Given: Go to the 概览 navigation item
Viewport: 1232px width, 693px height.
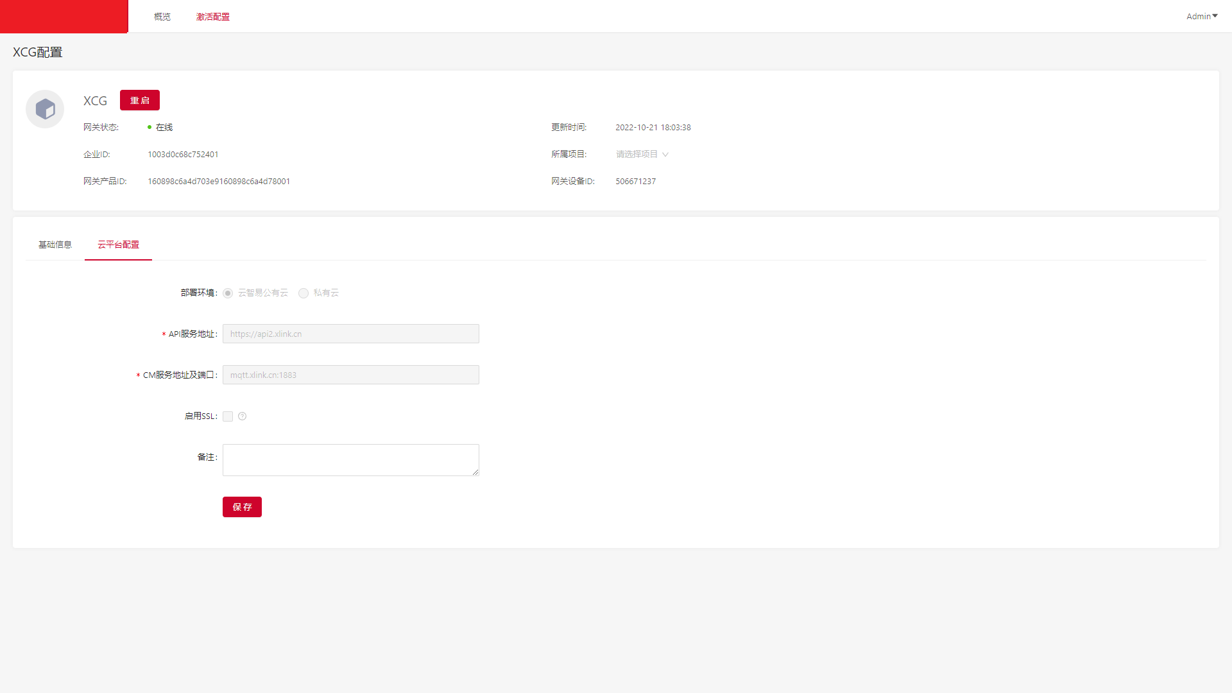Looking at the screenshot, I should coord(162,17).
